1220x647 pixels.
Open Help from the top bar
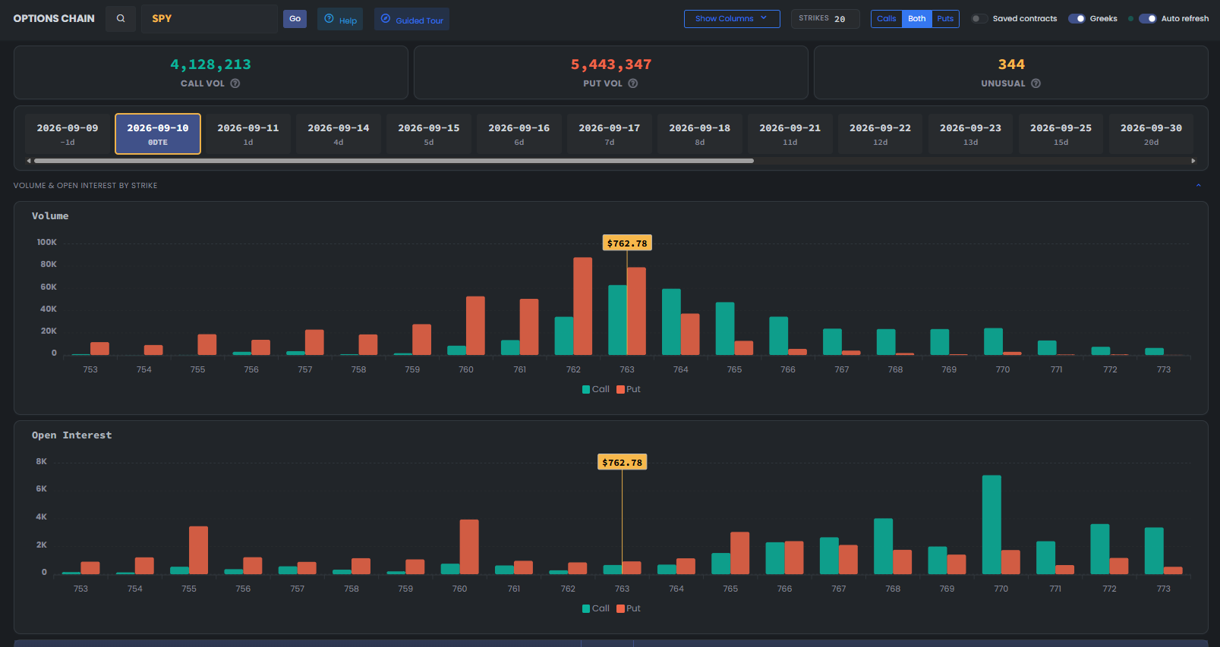[340, 19]
